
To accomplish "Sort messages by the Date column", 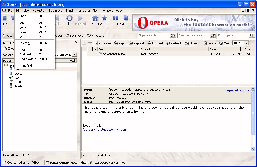I will (225, 49).
